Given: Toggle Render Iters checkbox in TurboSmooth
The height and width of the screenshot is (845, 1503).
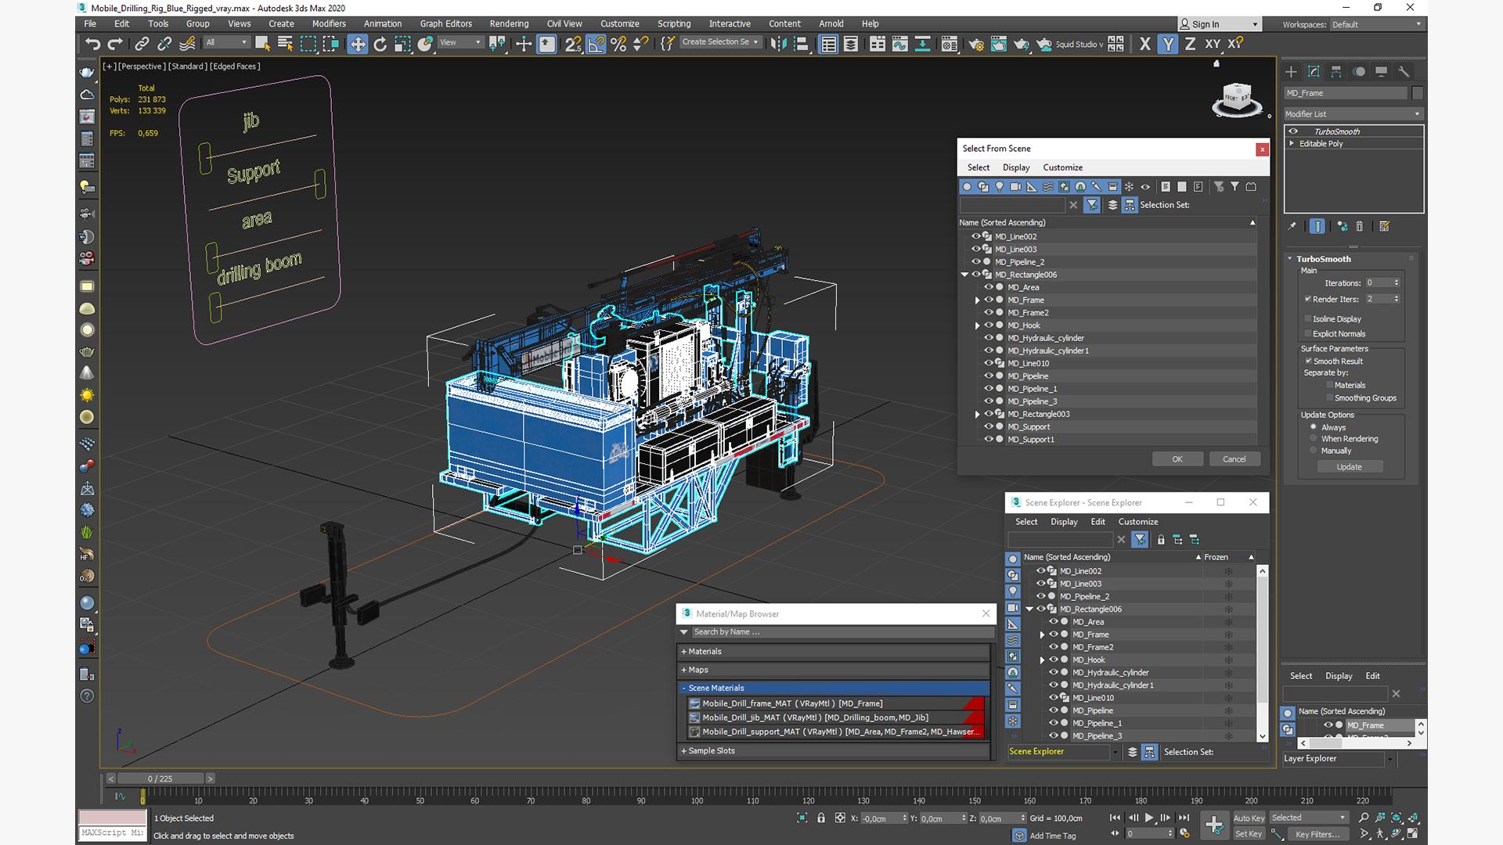Looking at the screenshot, I should [1307, 299].
